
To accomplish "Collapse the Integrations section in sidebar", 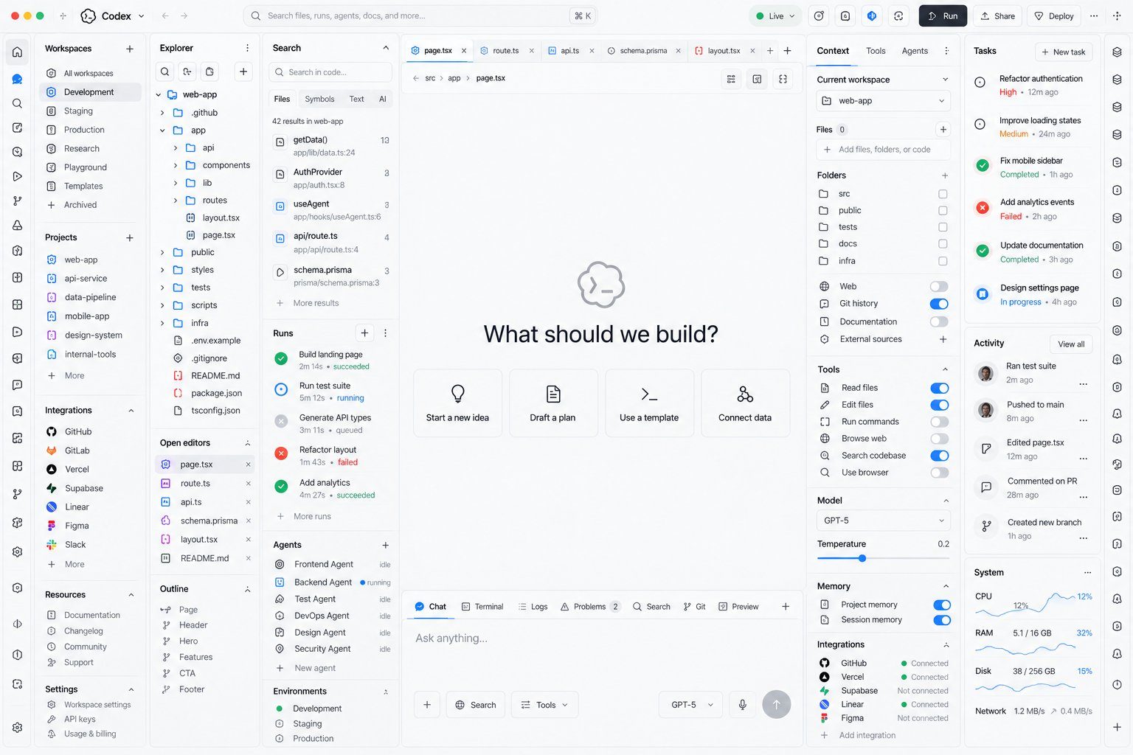I will tap(131, 411).
